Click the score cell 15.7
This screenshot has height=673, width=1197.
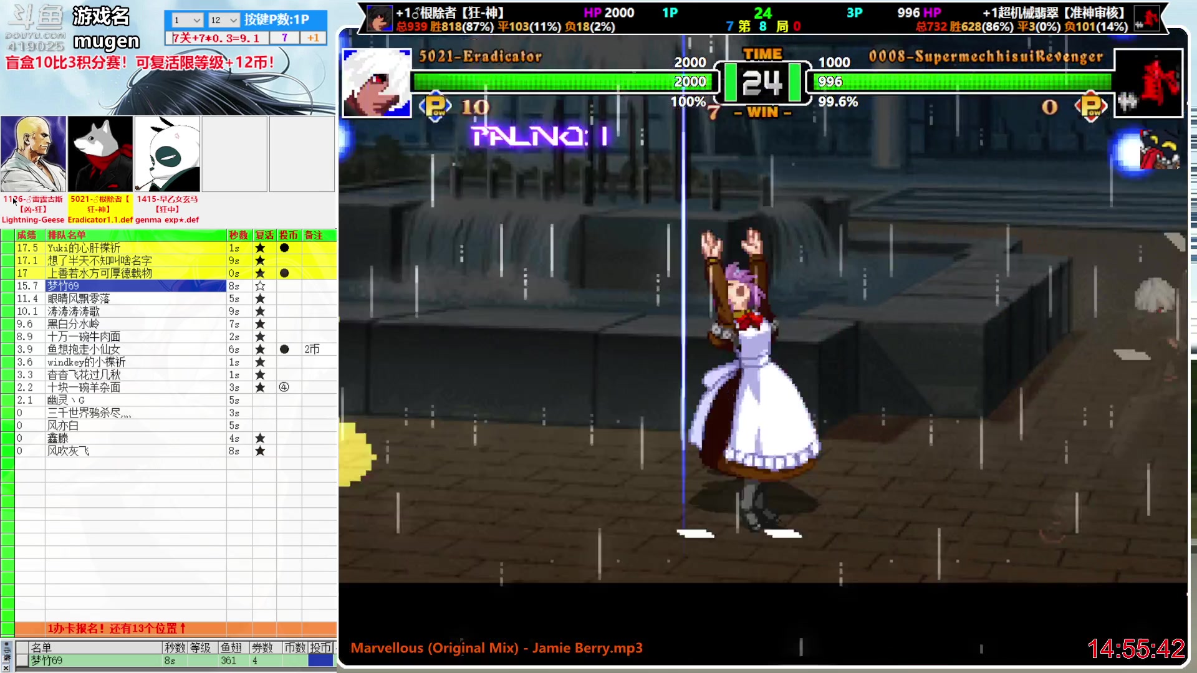pyautogui.click(x=29, y=286)
